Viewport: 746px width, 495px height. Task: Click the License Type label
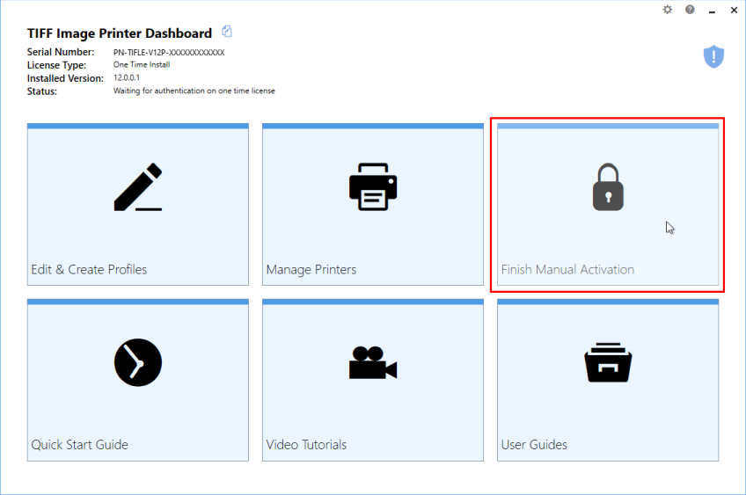(x=56, y=65)
